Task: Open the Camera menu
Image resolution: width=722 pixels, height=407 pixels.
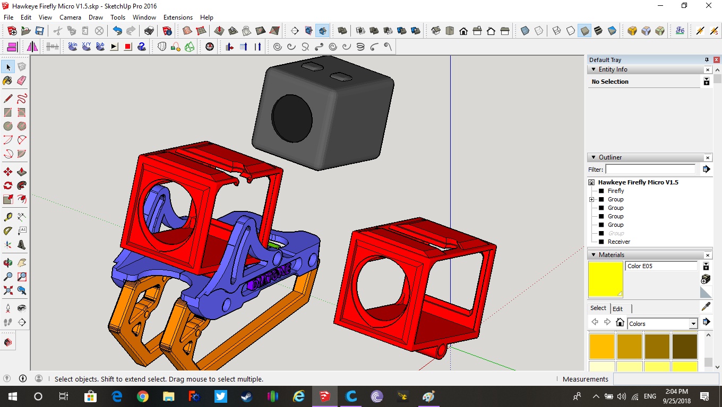Action: point(70,17)
